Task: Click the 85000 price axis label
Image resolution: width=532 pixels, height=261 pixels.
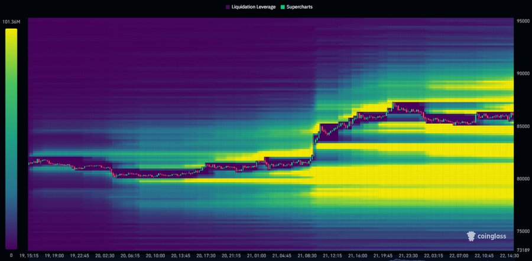Action: tap(522, 126)
